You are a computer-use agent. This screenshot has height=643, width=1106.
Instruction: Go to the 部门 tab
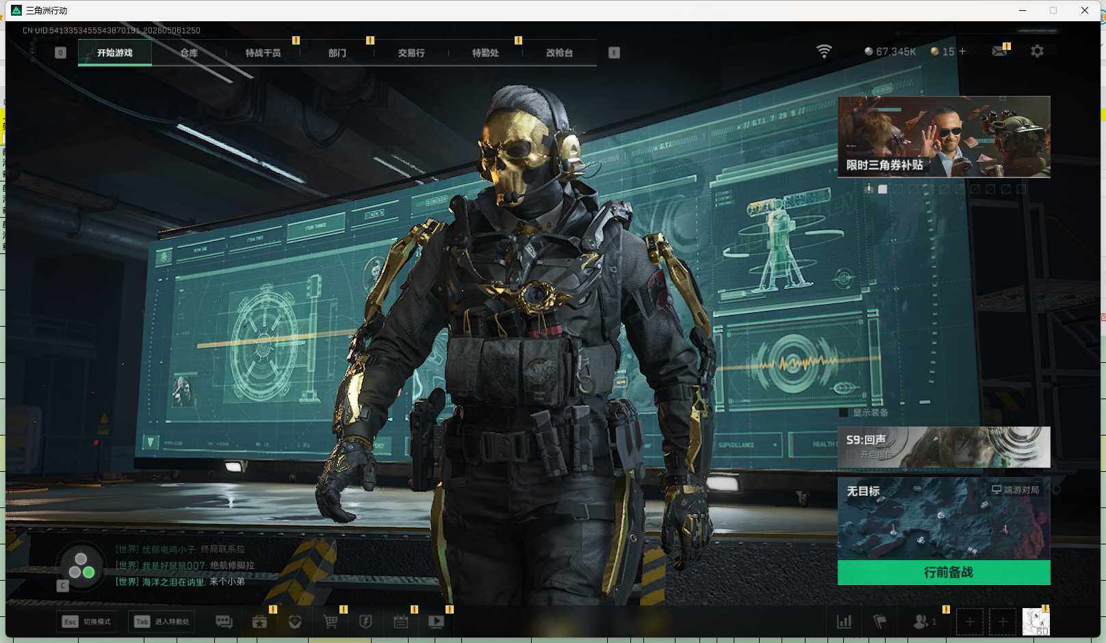point(337,53)
